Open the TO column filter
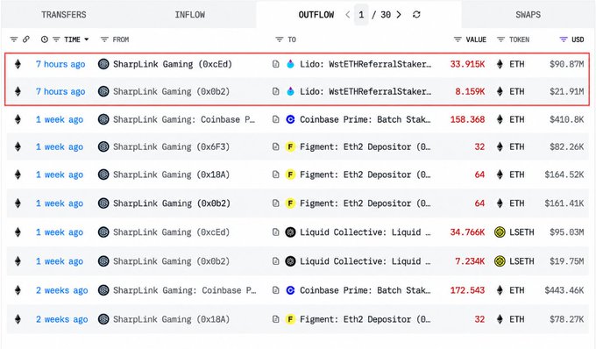The height and width of the screenshot is (349, 596). tap(280, 39)
